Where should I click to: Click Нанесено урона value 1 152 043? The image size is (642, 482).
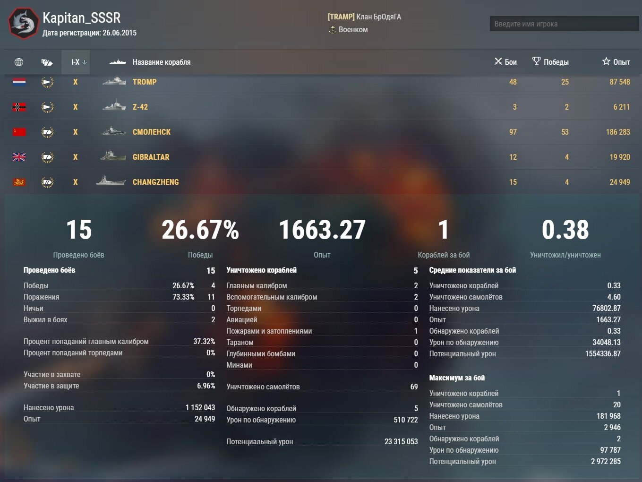[x=200, y=407]
